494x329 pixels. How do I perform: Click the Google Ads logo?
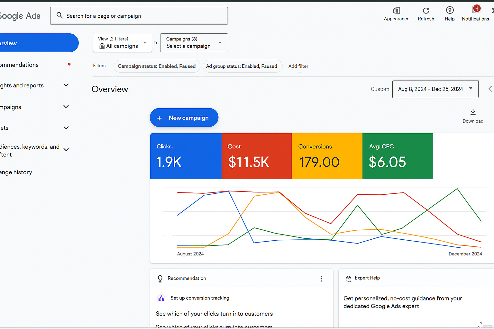tap(20, 16)
